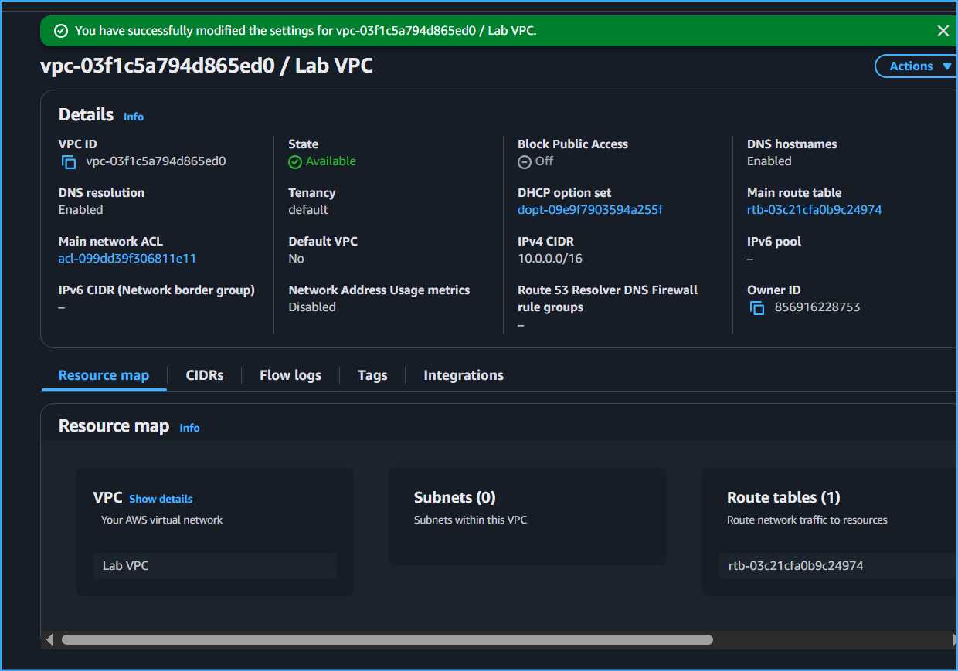Open Info beside the Resource map heading
The height and width of the screenshot is (671, 958).
[189, 427]
